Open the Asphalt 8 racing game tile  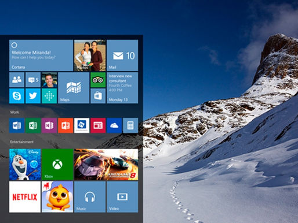tap(106, 165)
